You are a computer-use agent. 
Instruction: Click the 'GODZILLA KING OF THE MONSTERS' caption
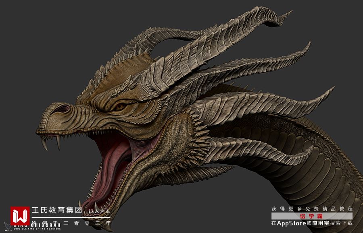click(37, 229)
